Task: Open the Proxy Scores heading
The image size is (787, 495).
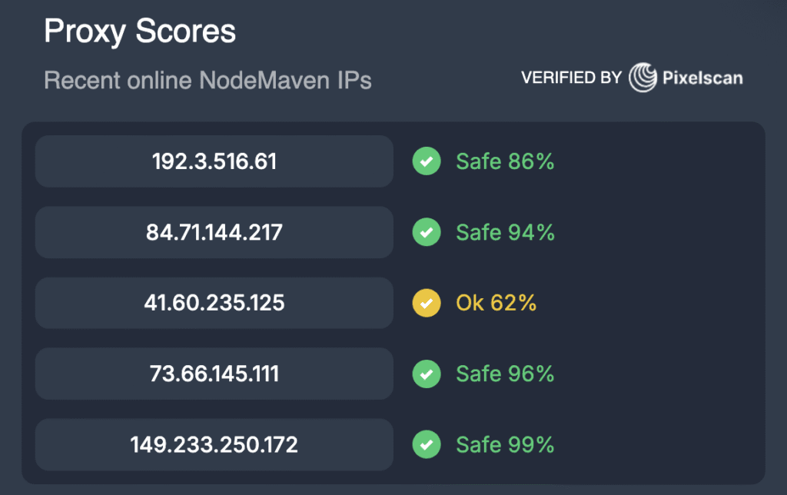Action: coord(140,31)
